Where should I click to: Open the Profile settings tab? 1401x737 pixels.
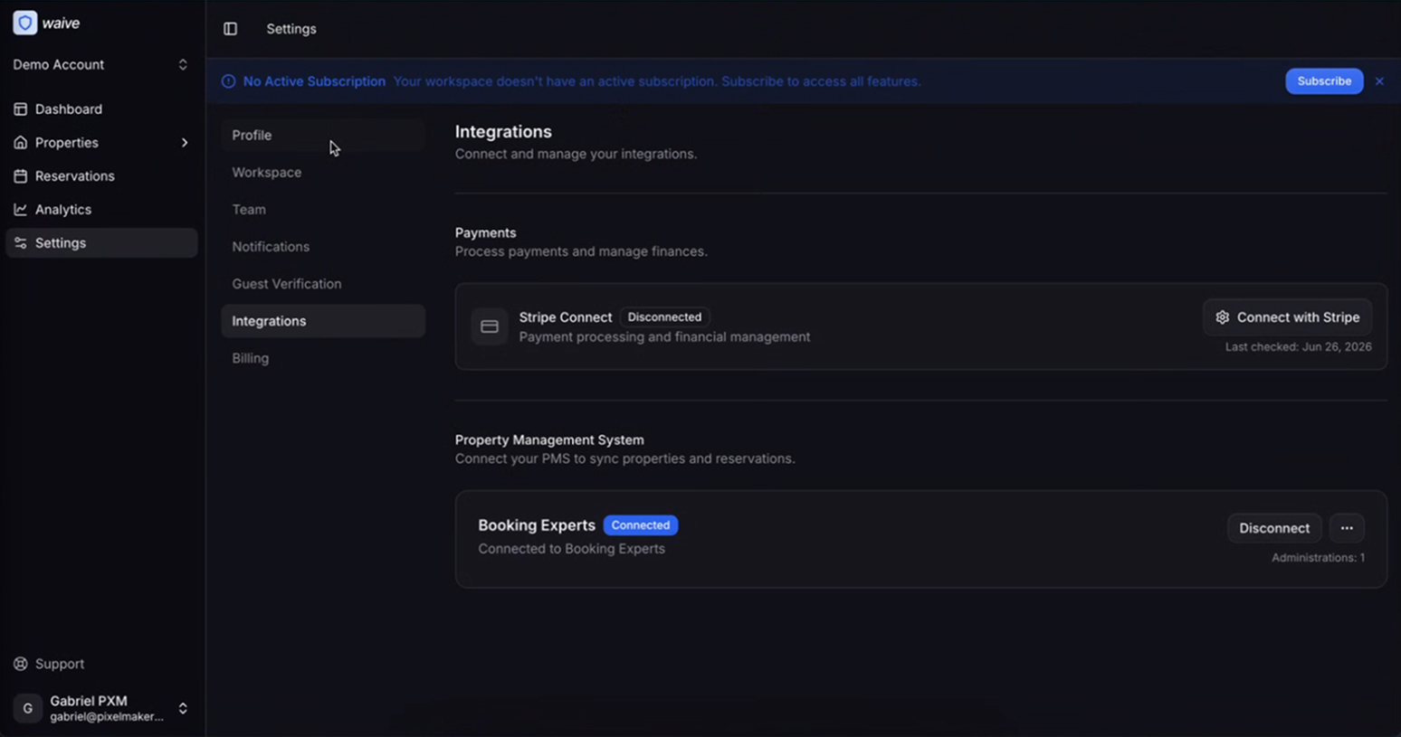tap(323, 135)
